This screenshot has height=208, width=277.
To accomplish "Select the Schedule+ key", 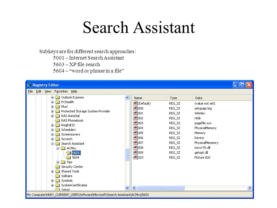I will click(68, 130).
